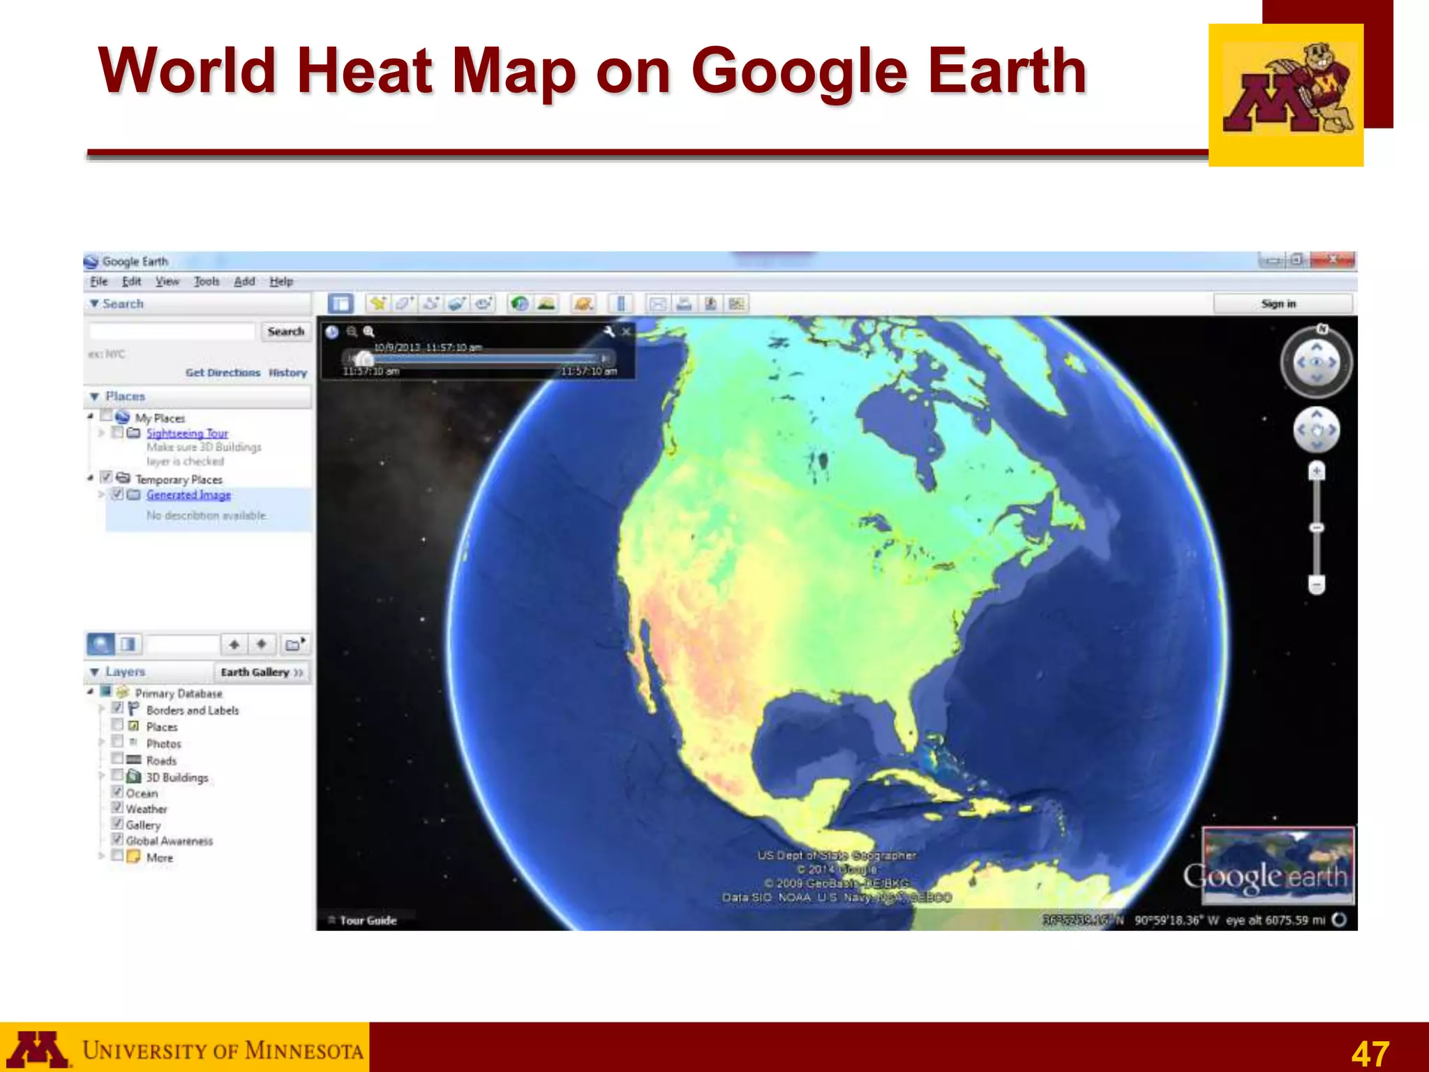
Task: Collapse the Layers panel triangle
Action: pos(95,671)
